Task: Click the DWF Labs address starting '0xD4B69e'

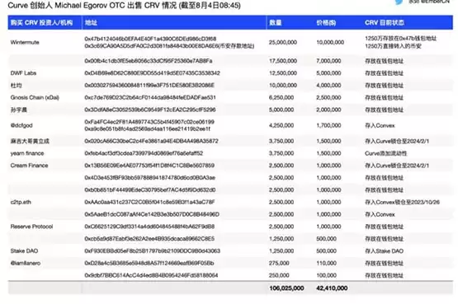Action: coord(152,73)
